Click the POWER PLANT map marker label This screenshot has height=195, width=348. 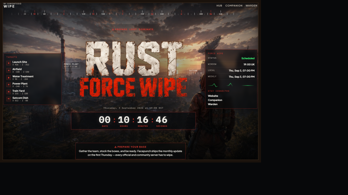point(71,65)
